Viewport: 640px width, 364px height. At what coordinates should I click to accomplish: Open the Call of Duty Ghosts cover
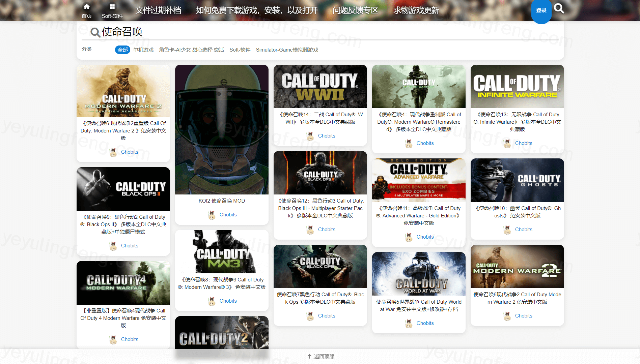point(518,180)
